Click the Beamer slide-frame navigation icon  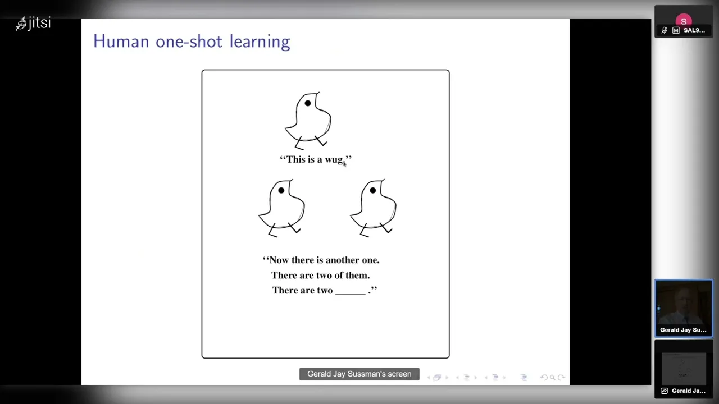pyautogui.click(x=437, y=378)
